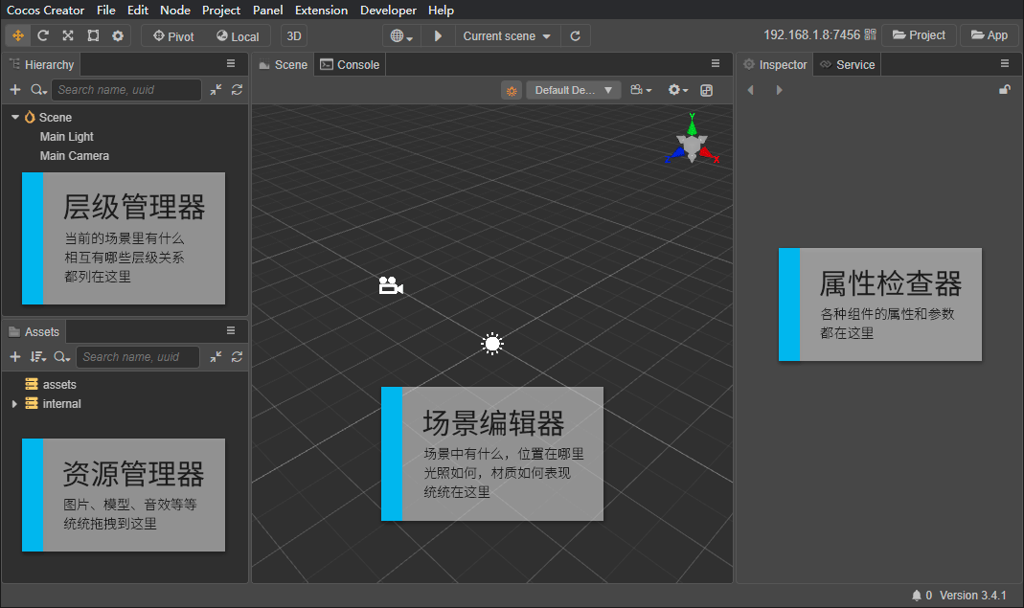The width and height of the screenshot is (1024, 608).
Task: Select the Move transform tool
Action: pos(17,36)
